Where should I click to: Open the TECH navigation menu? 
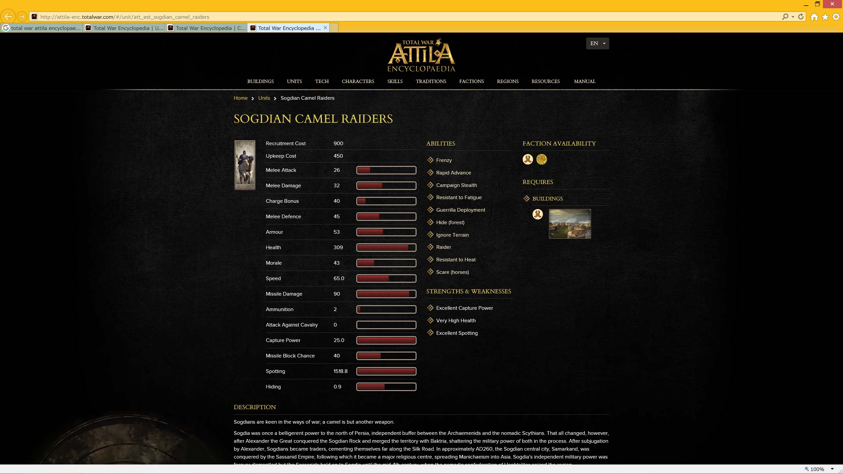pyautogui.click(x=322, y=81)
